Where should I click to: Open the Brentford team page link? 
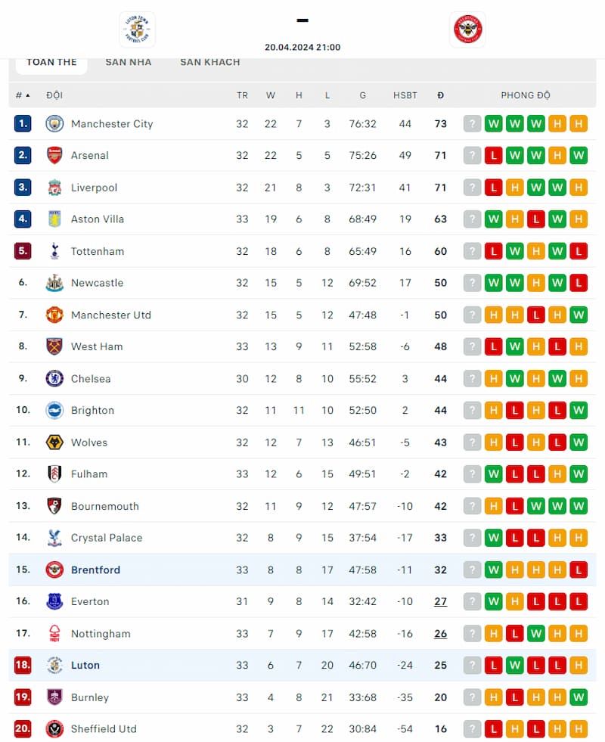(x=95, y=570)
